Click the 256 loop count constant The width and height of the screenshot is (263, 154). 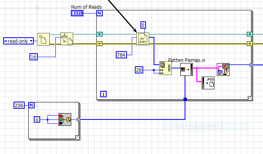coord(19,105)
